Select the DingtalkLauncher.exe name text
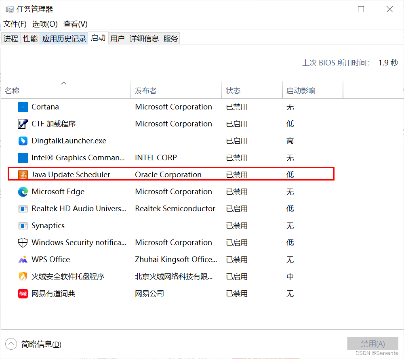The width and height of the screenshot is (404, 359). 69,141
